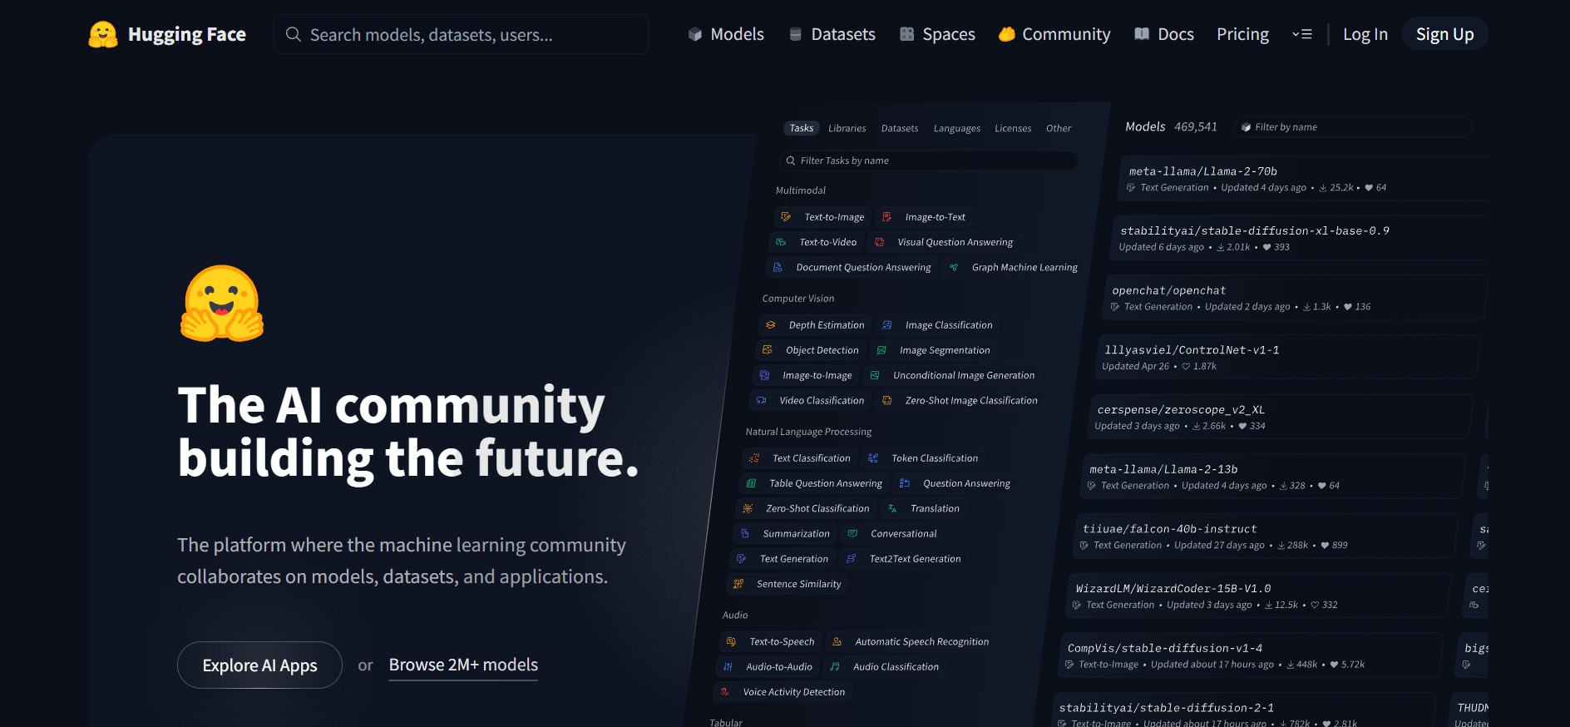Focus the Search models, datasets, users field

point(462,34)
